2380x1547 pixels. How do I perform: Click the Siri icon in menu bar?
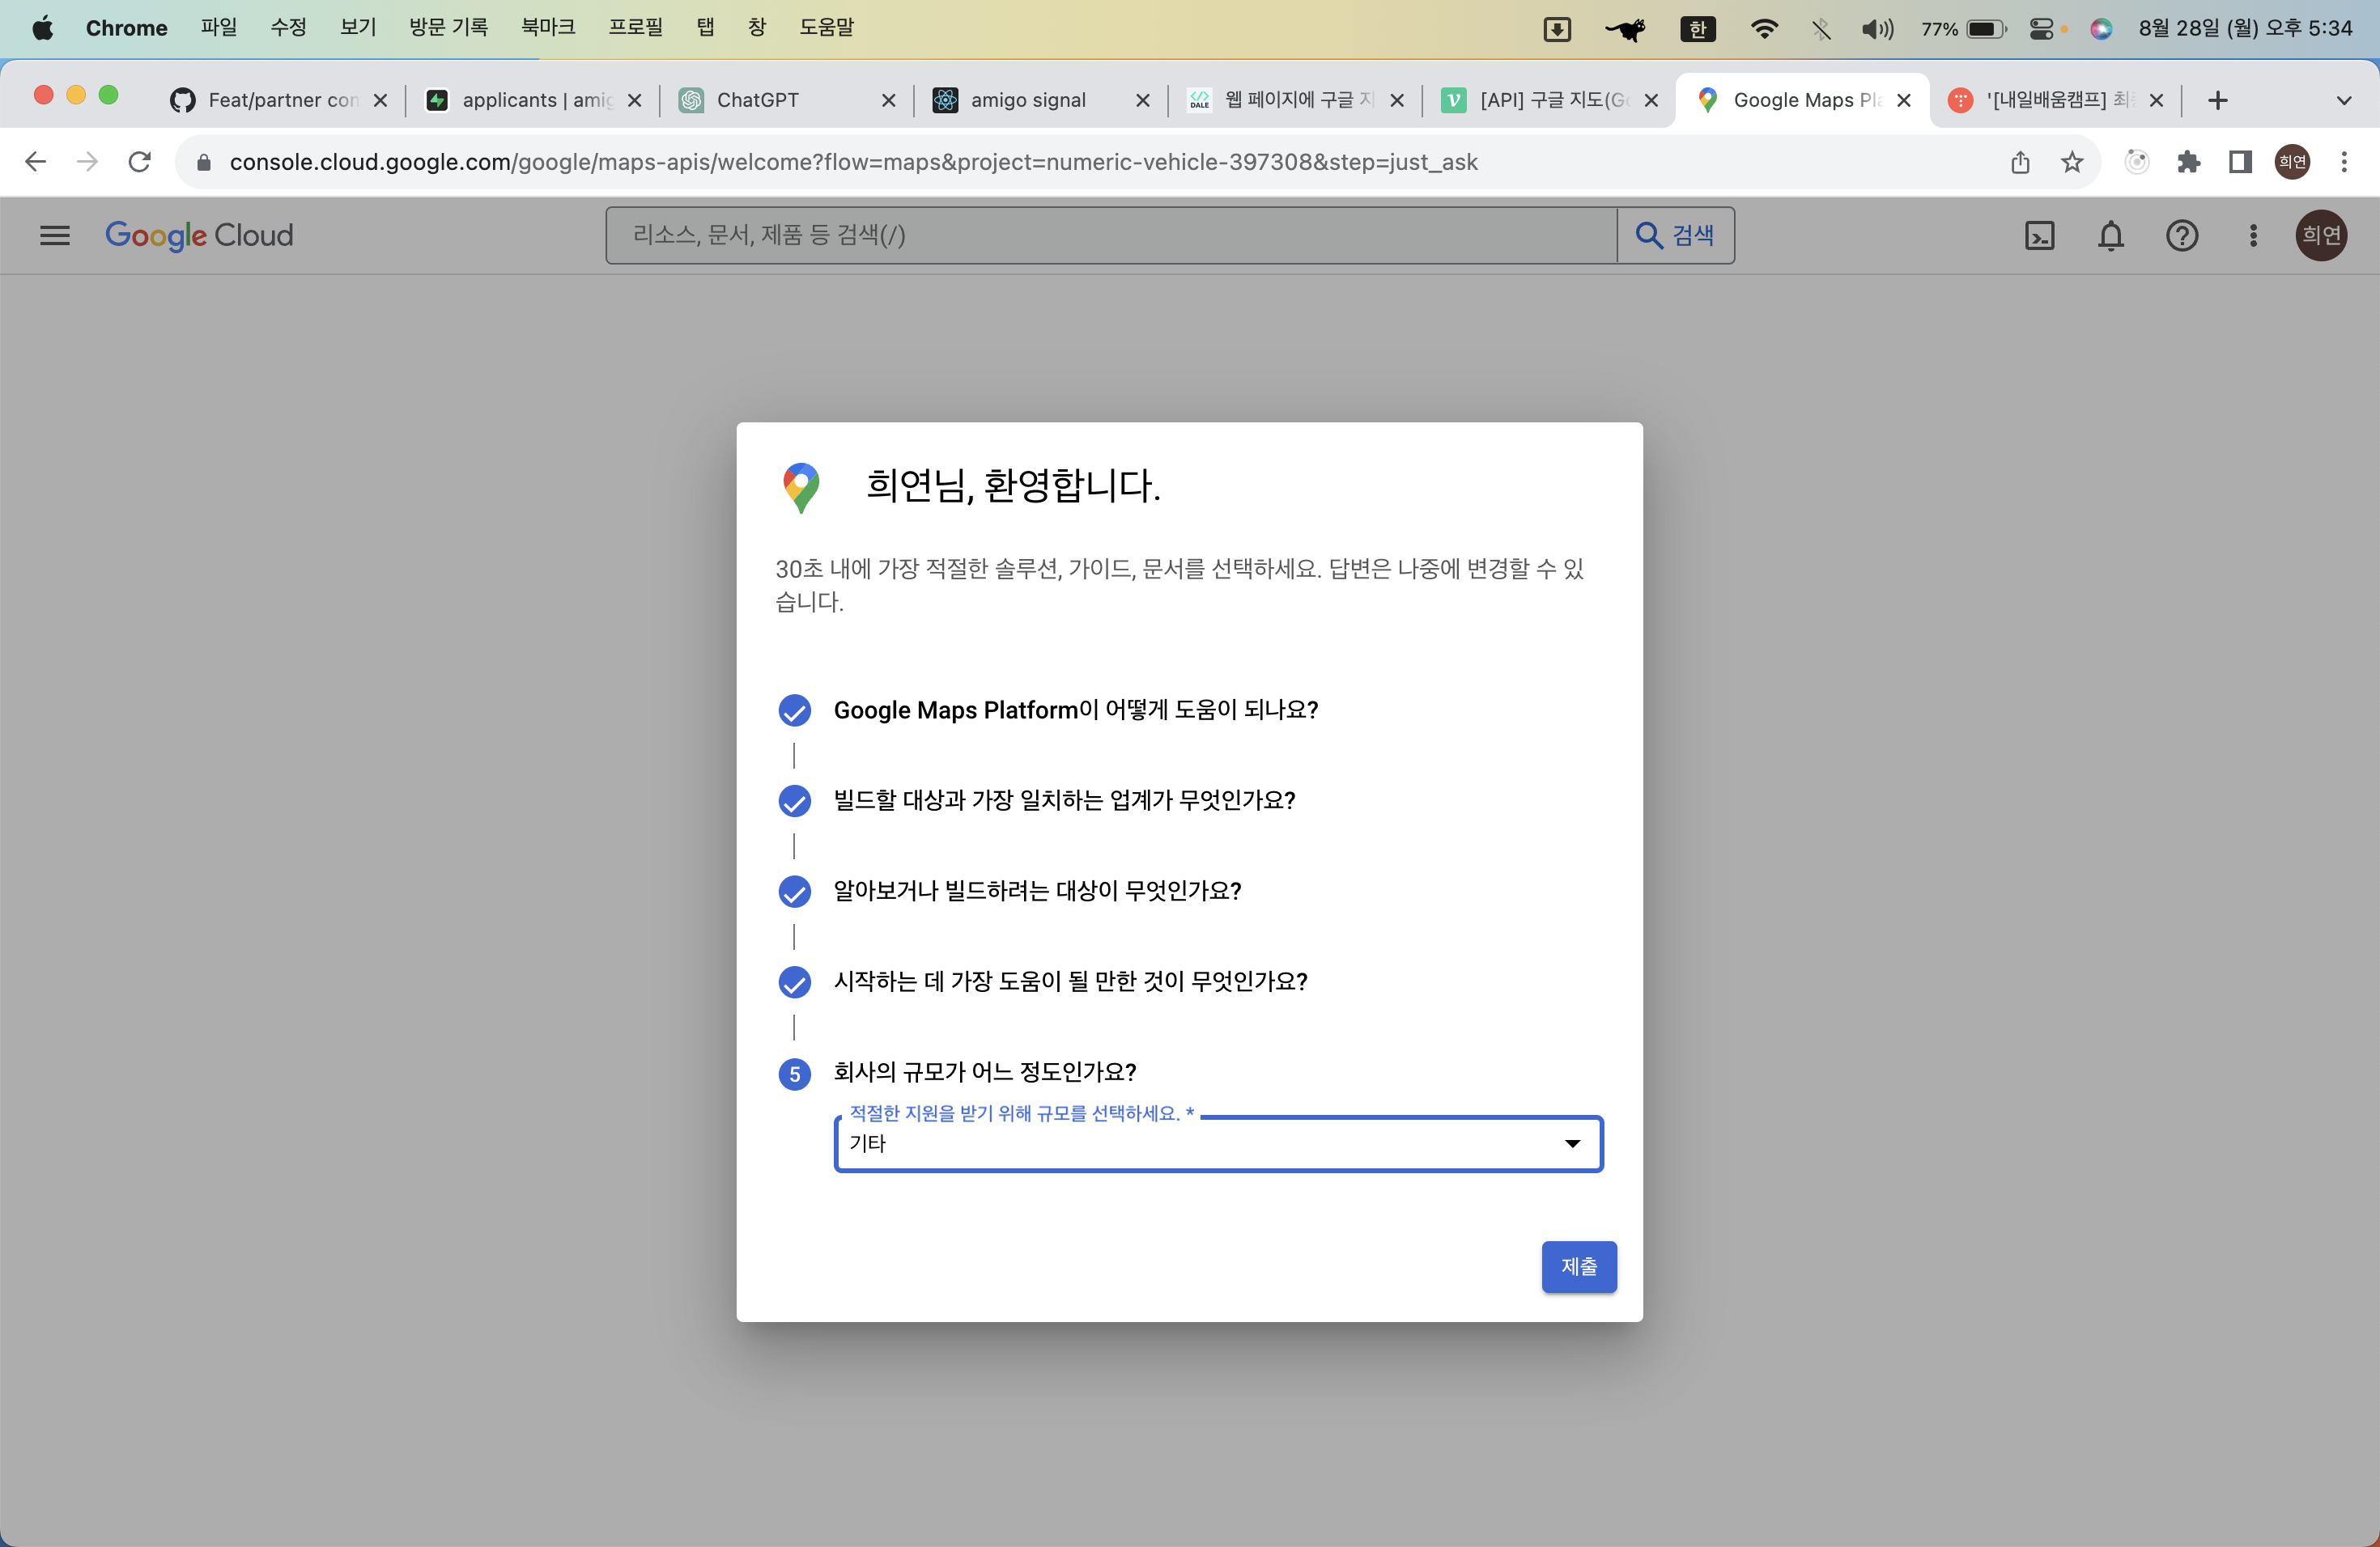(x=2101, y=29)
